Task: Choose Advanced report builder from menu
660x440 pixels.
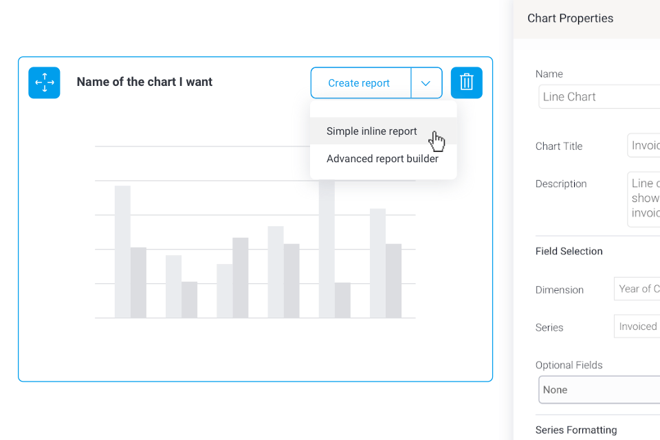Action: 382,159
